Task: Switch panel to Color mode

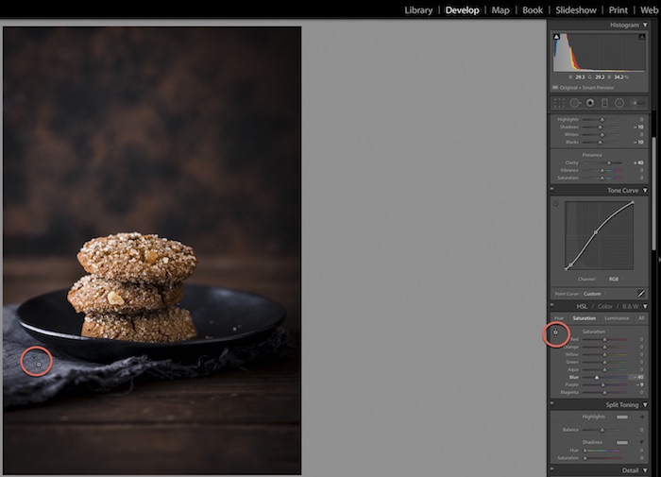Action: pyautogui.click(x=605, y=306)
